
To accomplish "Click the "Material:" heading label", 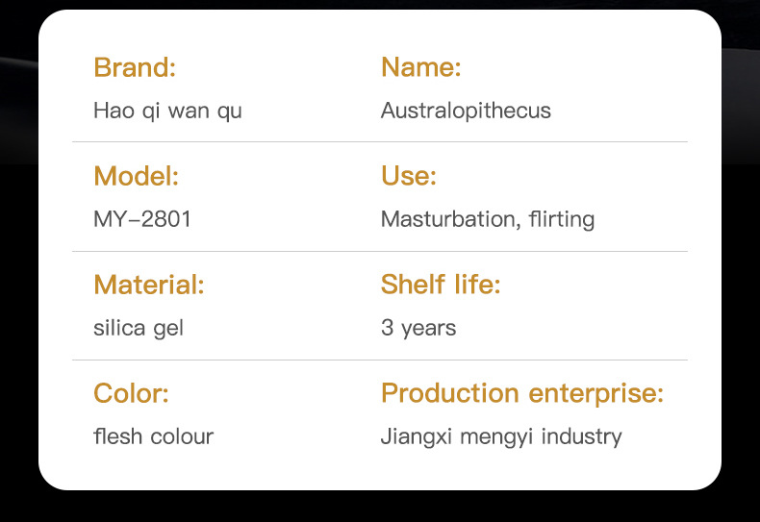I will click(x=149, y=285).
